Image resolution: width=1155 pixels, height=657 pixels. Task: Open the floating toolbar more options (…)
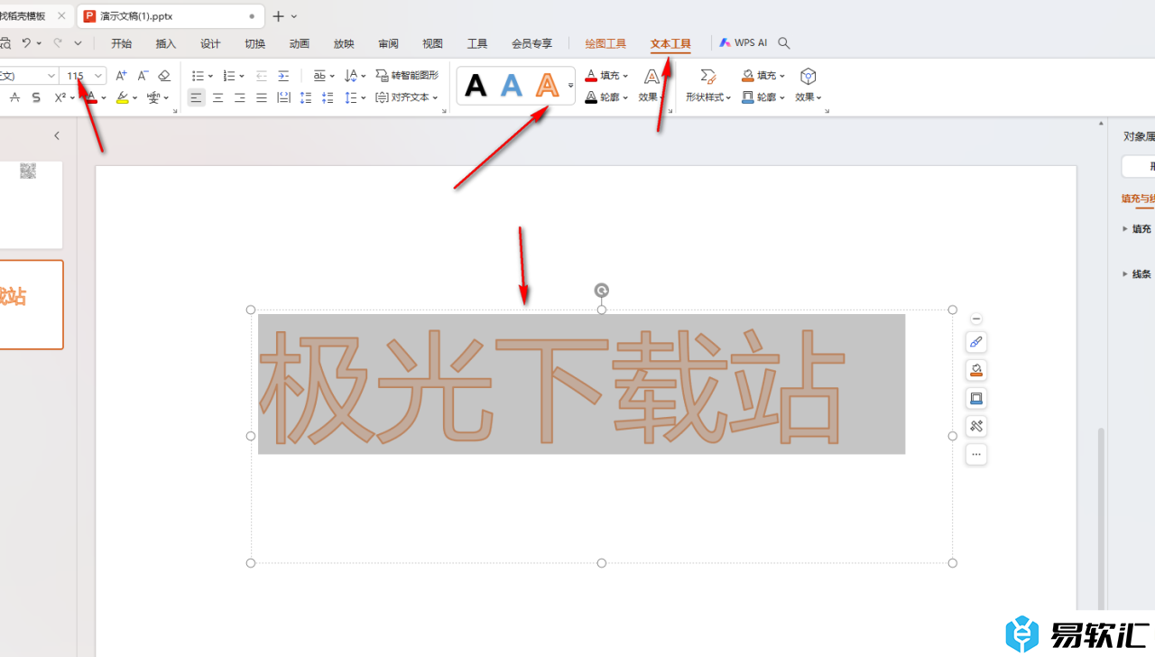976,454
